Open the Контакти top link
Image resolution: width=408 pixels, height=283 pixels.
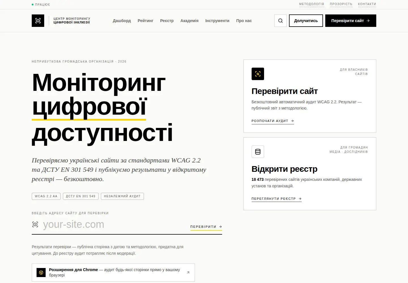pos(367,4)
